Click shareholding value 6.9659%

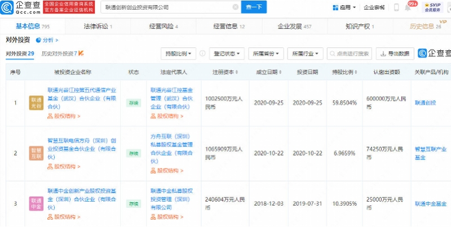(344, 153)
